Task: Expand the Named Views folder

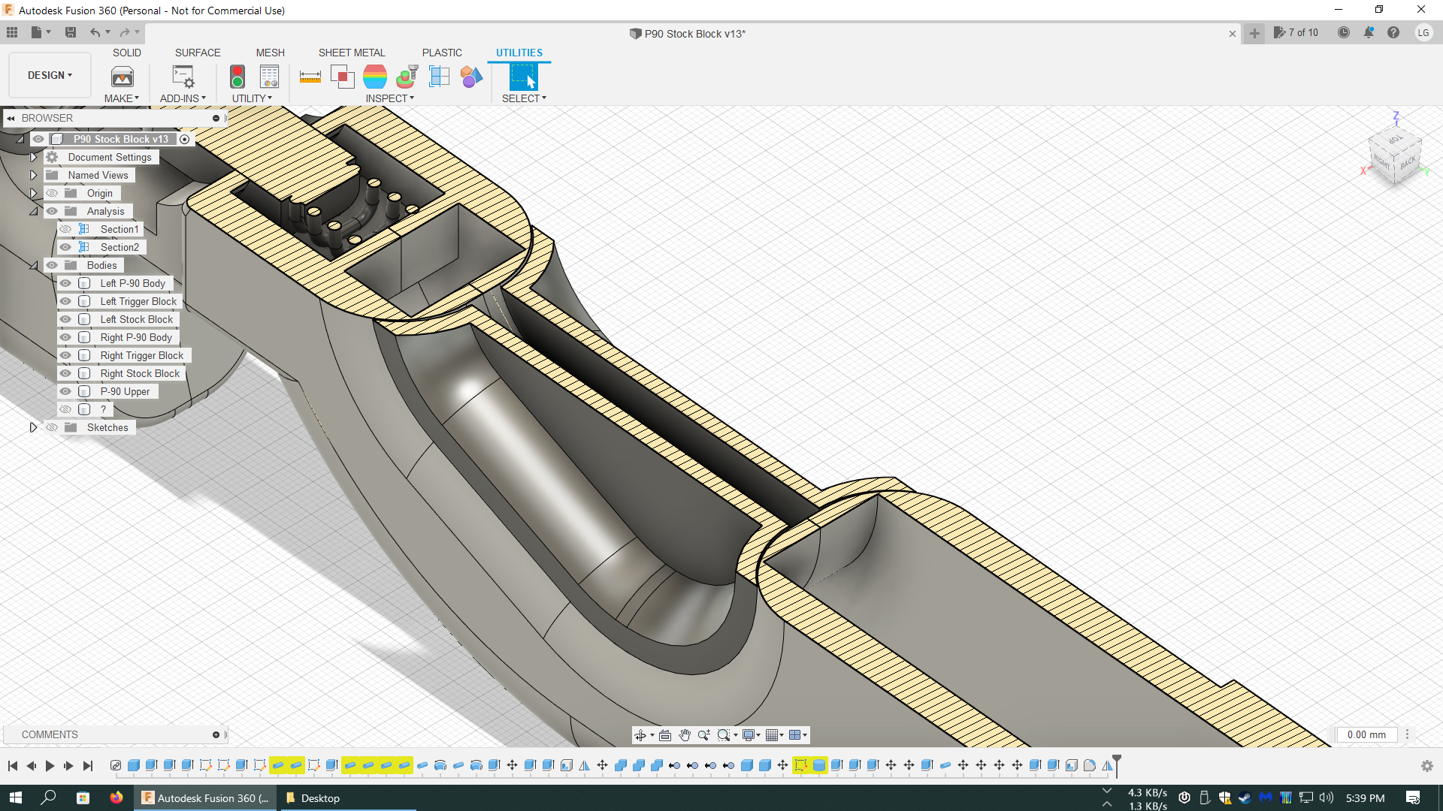Action: (33, 175)
